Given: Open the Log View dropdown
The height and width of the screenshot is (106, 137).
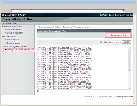Looking at the screenshot, I should [115, 42].
